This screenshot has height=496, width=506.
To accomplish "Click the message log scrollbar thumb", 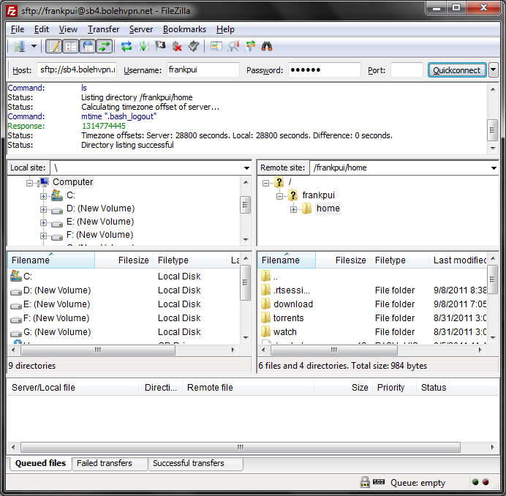I will (492, 130).
